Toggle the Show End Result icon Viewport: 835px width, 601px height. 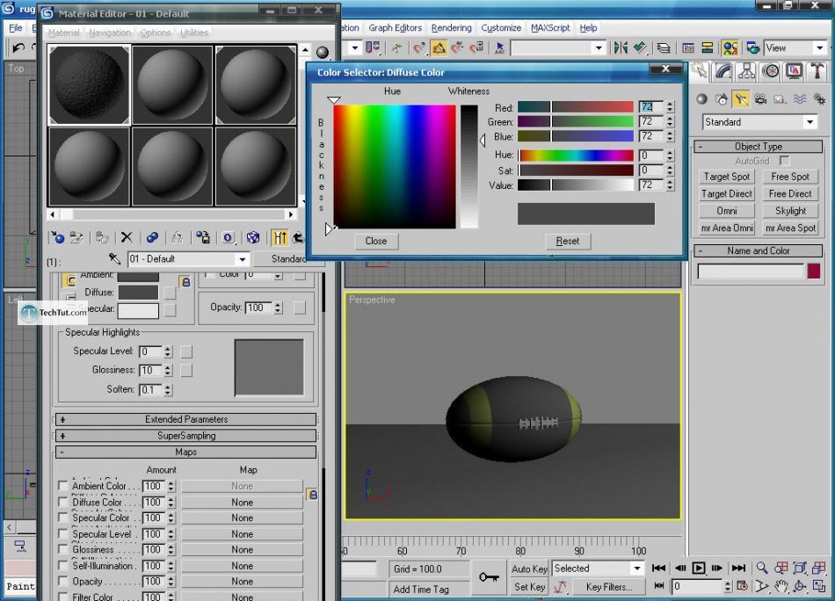coord(280,237)
